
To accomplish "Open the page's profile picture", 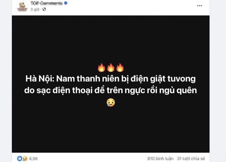I will click(22, 6).
